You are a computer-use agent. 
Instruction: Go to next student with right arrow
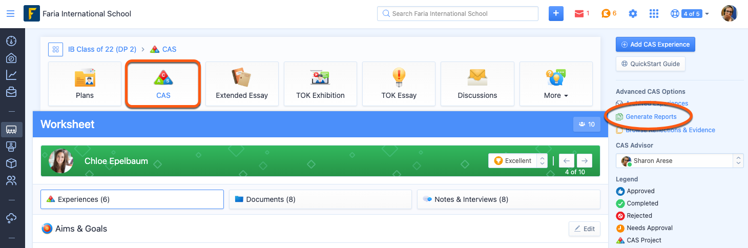(x=585, y=161)
